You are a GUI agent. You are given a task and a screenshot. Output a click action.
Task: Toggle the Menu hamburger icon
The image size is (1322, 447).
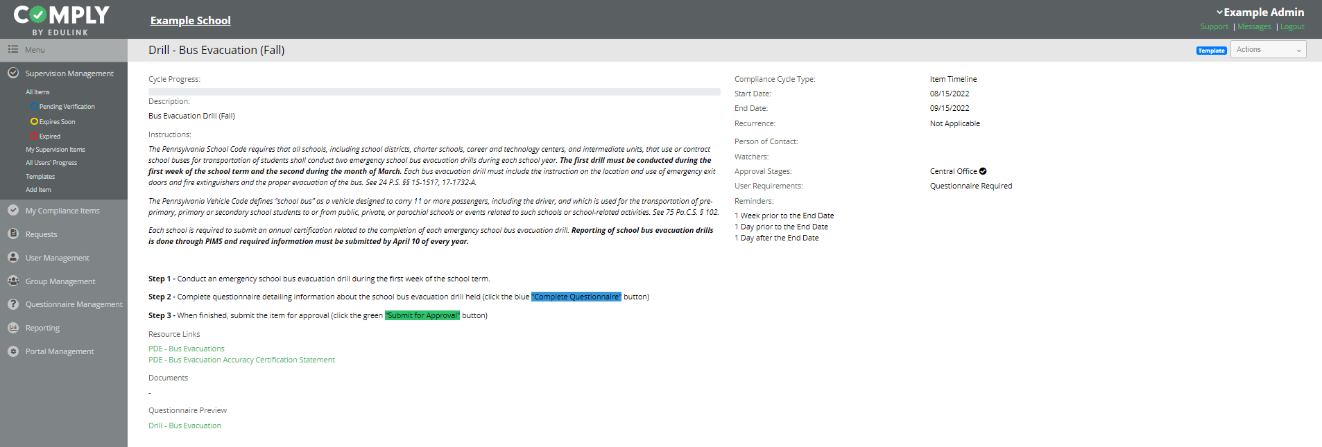[x=12, y=49]
